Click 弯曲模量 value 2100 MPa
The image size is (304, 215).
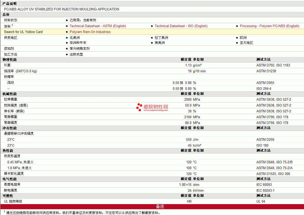(x=192, y=117)
